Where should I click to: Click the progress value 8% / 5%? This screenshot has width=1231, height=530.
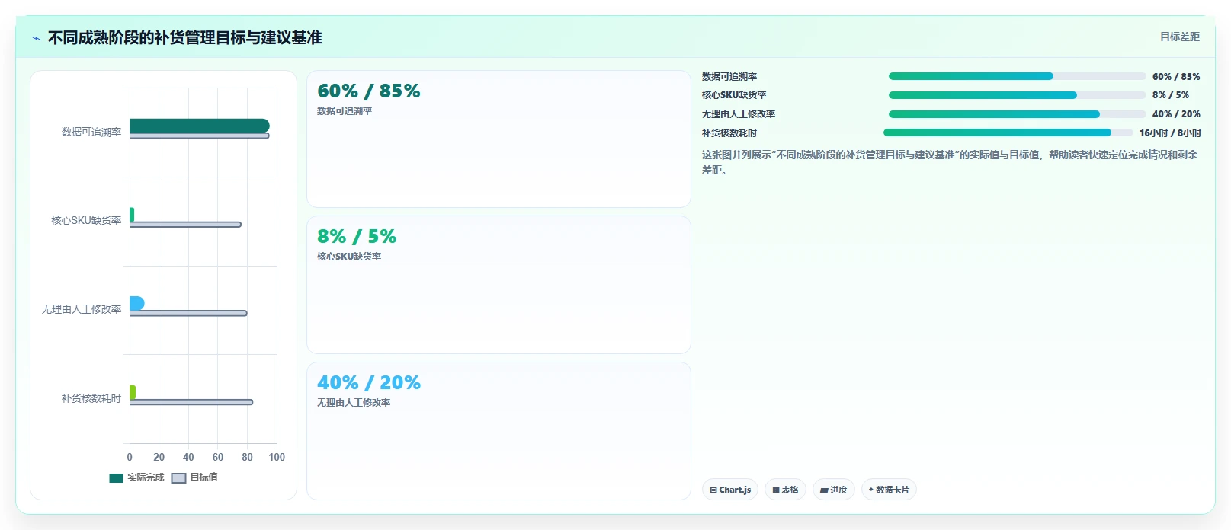coord(1171,95)
